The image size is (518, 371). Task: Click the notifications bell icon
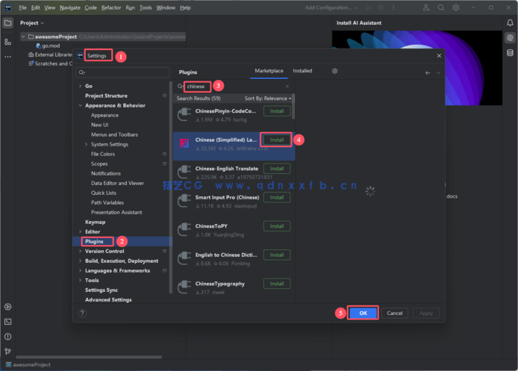point(510,23)
